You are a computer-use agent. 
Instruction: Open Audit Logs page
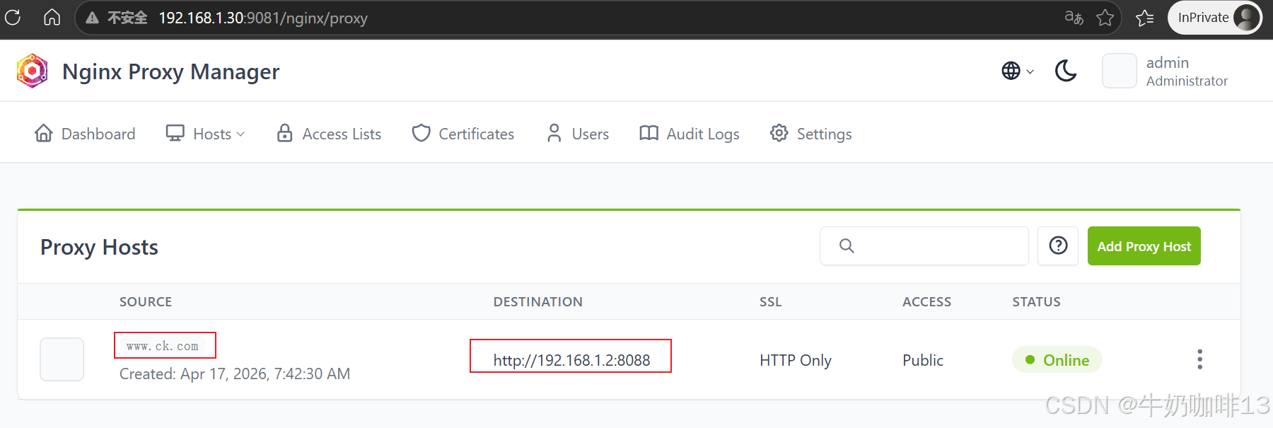click(690, 134)
